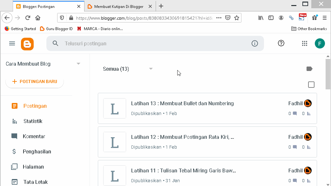Toggle the bookmark star in the address bar

[237, 18]
